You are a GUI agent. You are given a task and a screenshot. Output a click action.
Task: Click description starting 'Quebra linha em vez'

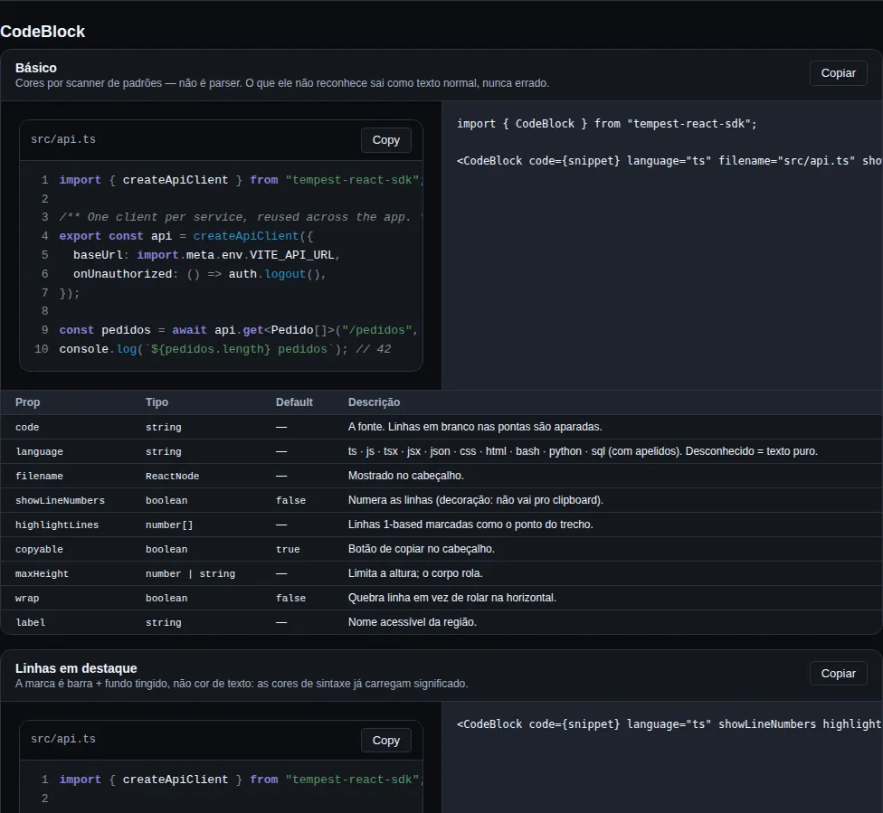(x=452, y=598)
